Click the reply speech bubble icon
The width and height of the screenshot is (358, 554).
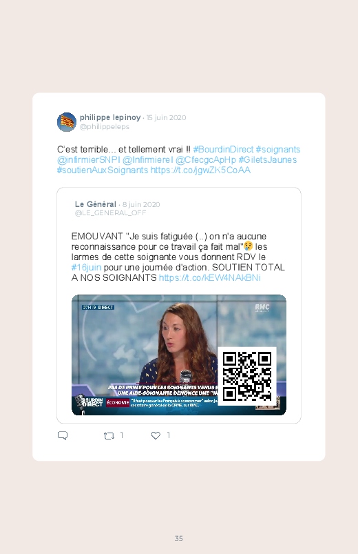click(x=63, y=435)
